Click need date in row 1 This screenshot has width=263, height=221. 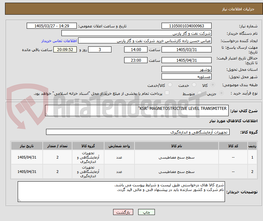(27, 157)
